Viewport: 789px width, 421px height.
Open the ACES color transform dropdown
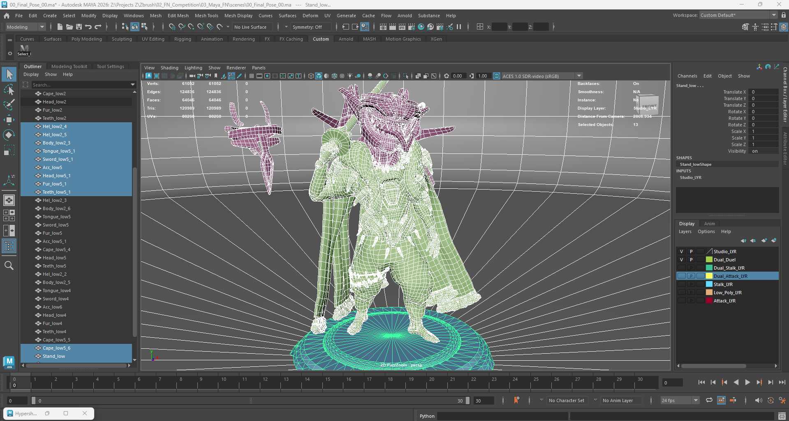[579, 76]
